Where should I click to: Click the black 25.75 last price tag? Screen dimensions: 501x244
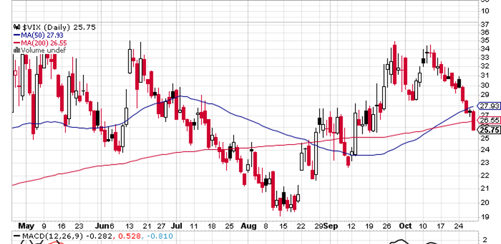(x=489, y=130)
